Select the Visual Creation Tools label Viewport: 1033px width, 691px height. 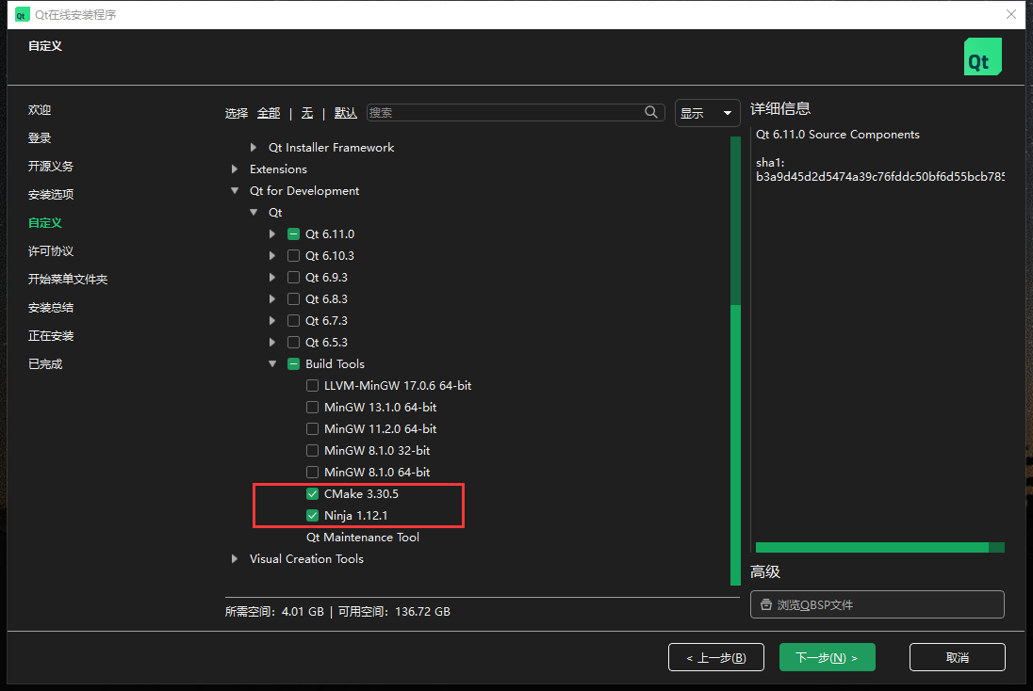pos(306,558)
